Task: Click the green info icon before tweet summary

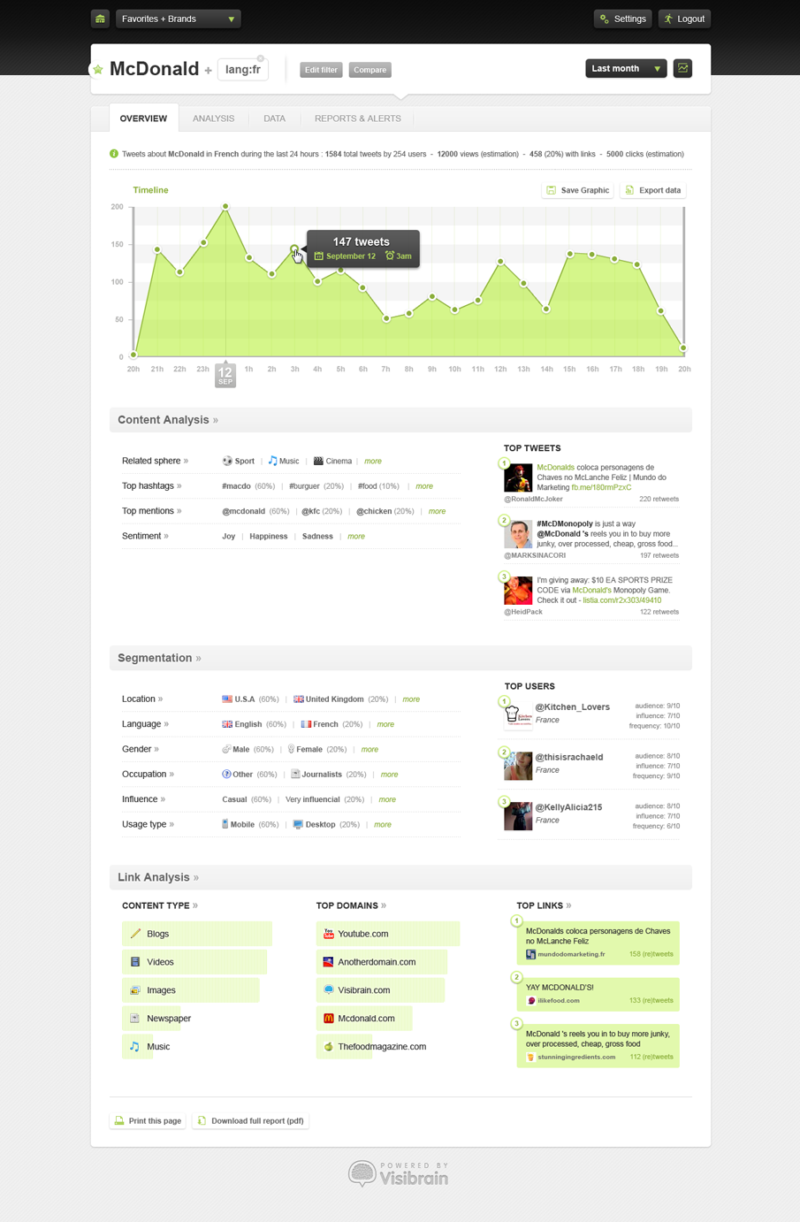Action: [x=114, y=154]
